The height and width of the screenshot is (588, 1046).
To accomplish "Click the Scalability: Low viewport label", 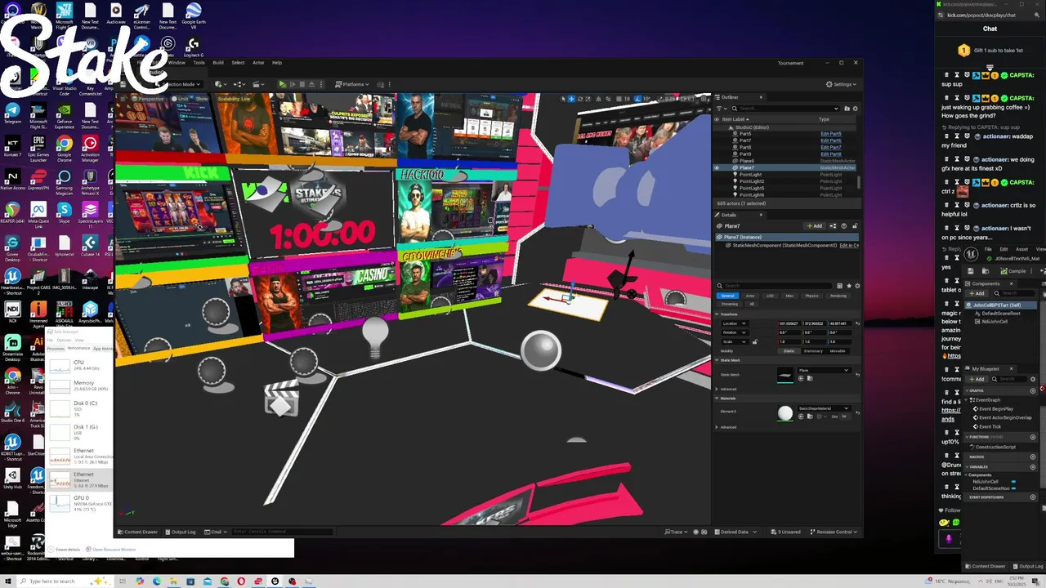I will pyautogui.click(x=233, y=99).
